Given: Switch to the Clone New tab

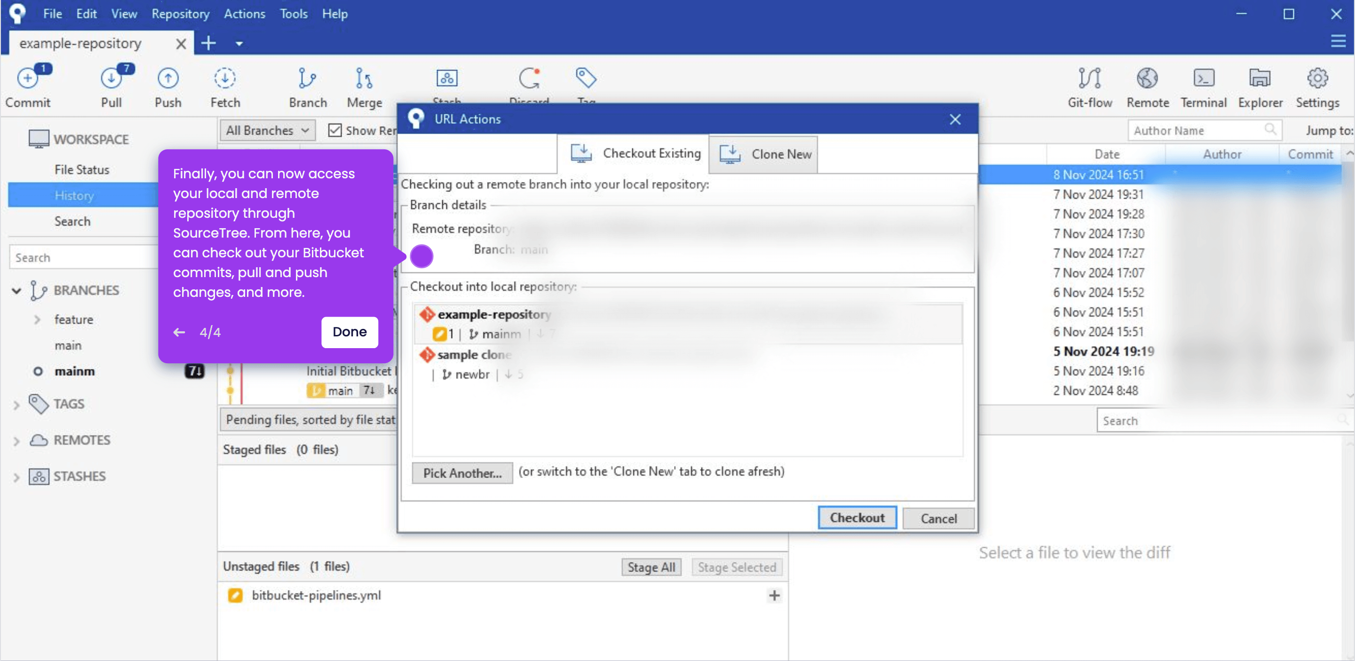Looking at the screenshot, I should click(763, 155).
